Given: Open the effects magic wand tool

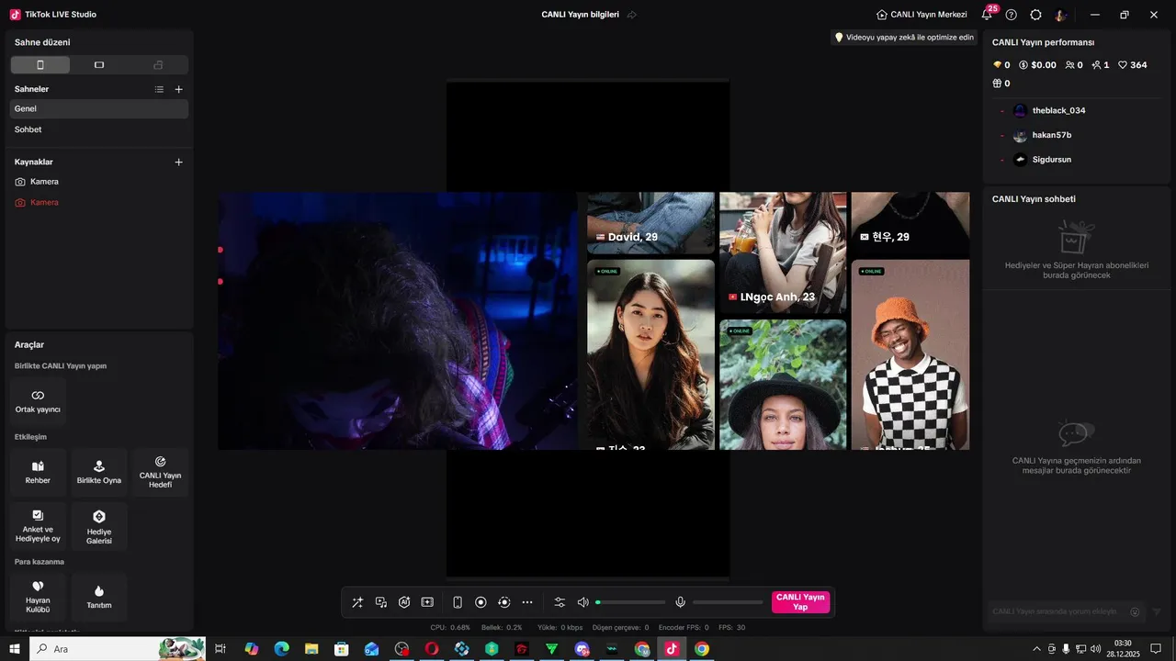Looking at the screenshot, I should click(357, 602).
